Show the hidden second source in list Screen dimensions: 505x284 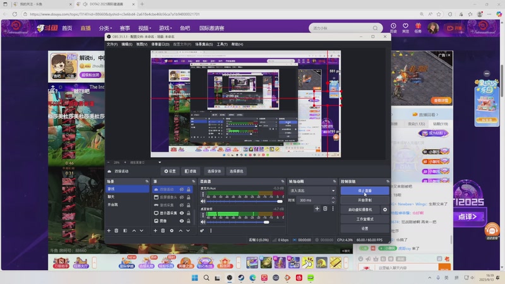tap(182, 197)
